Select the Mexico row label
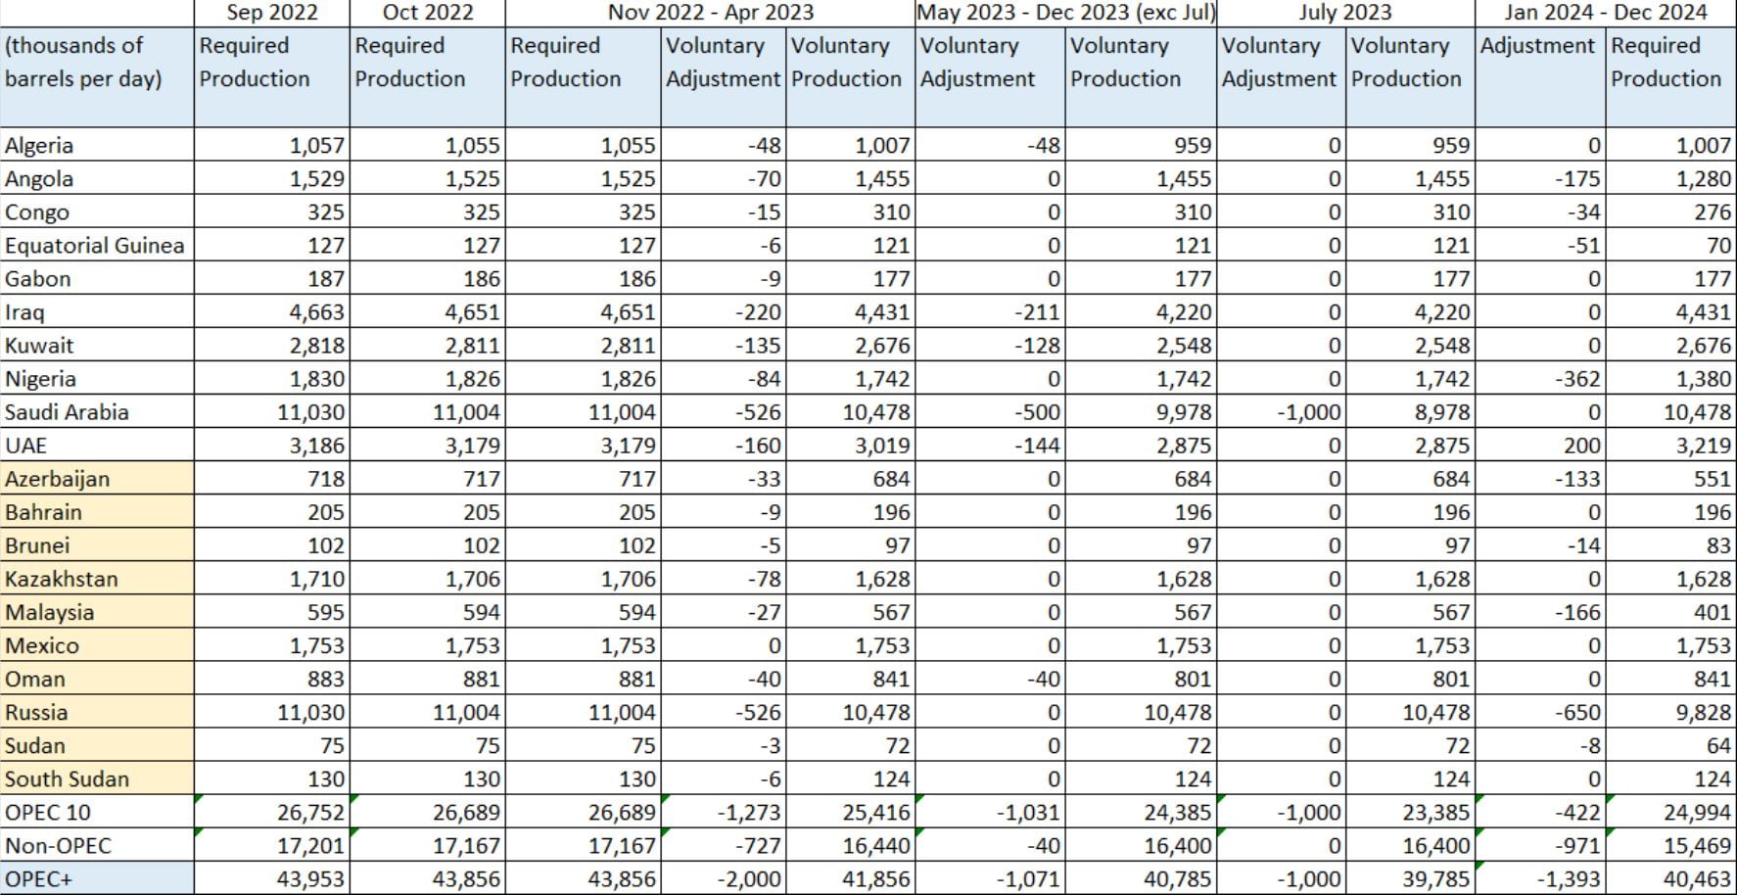1737x895 pixels. point(97,644)
